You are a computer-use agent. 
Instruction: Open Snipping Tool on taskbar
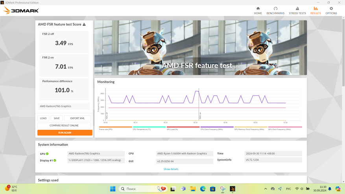(x=222, y=189)
